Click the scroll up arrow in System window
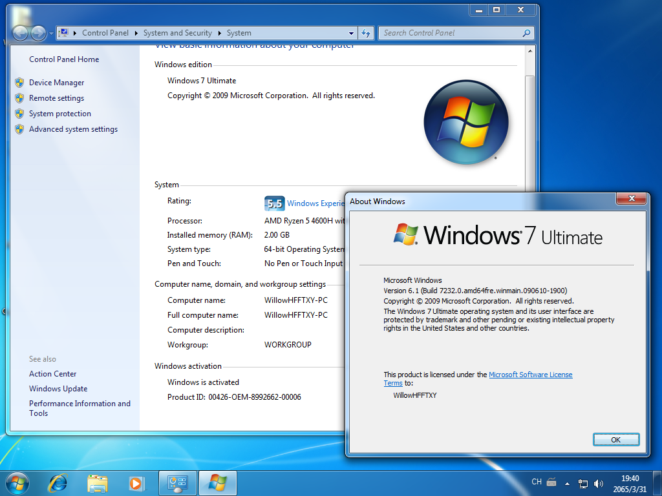Viewport: 662px width, 496px height. pyautogui.click(x=530, y=51)
